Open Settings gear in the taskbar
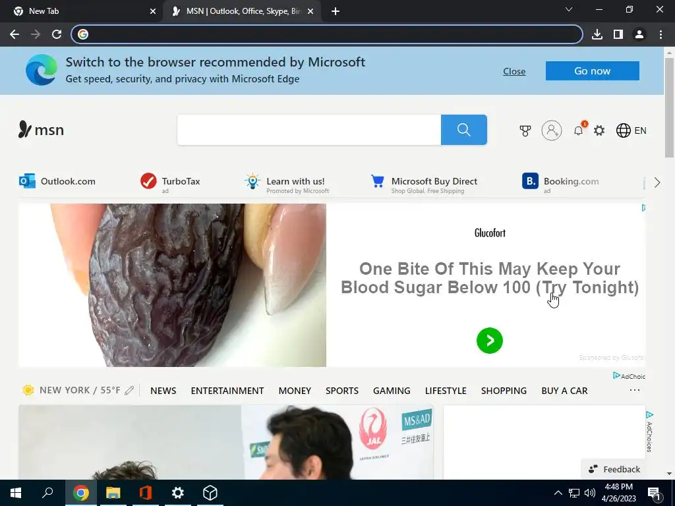675x506 pixels. [x=177, y=493]
